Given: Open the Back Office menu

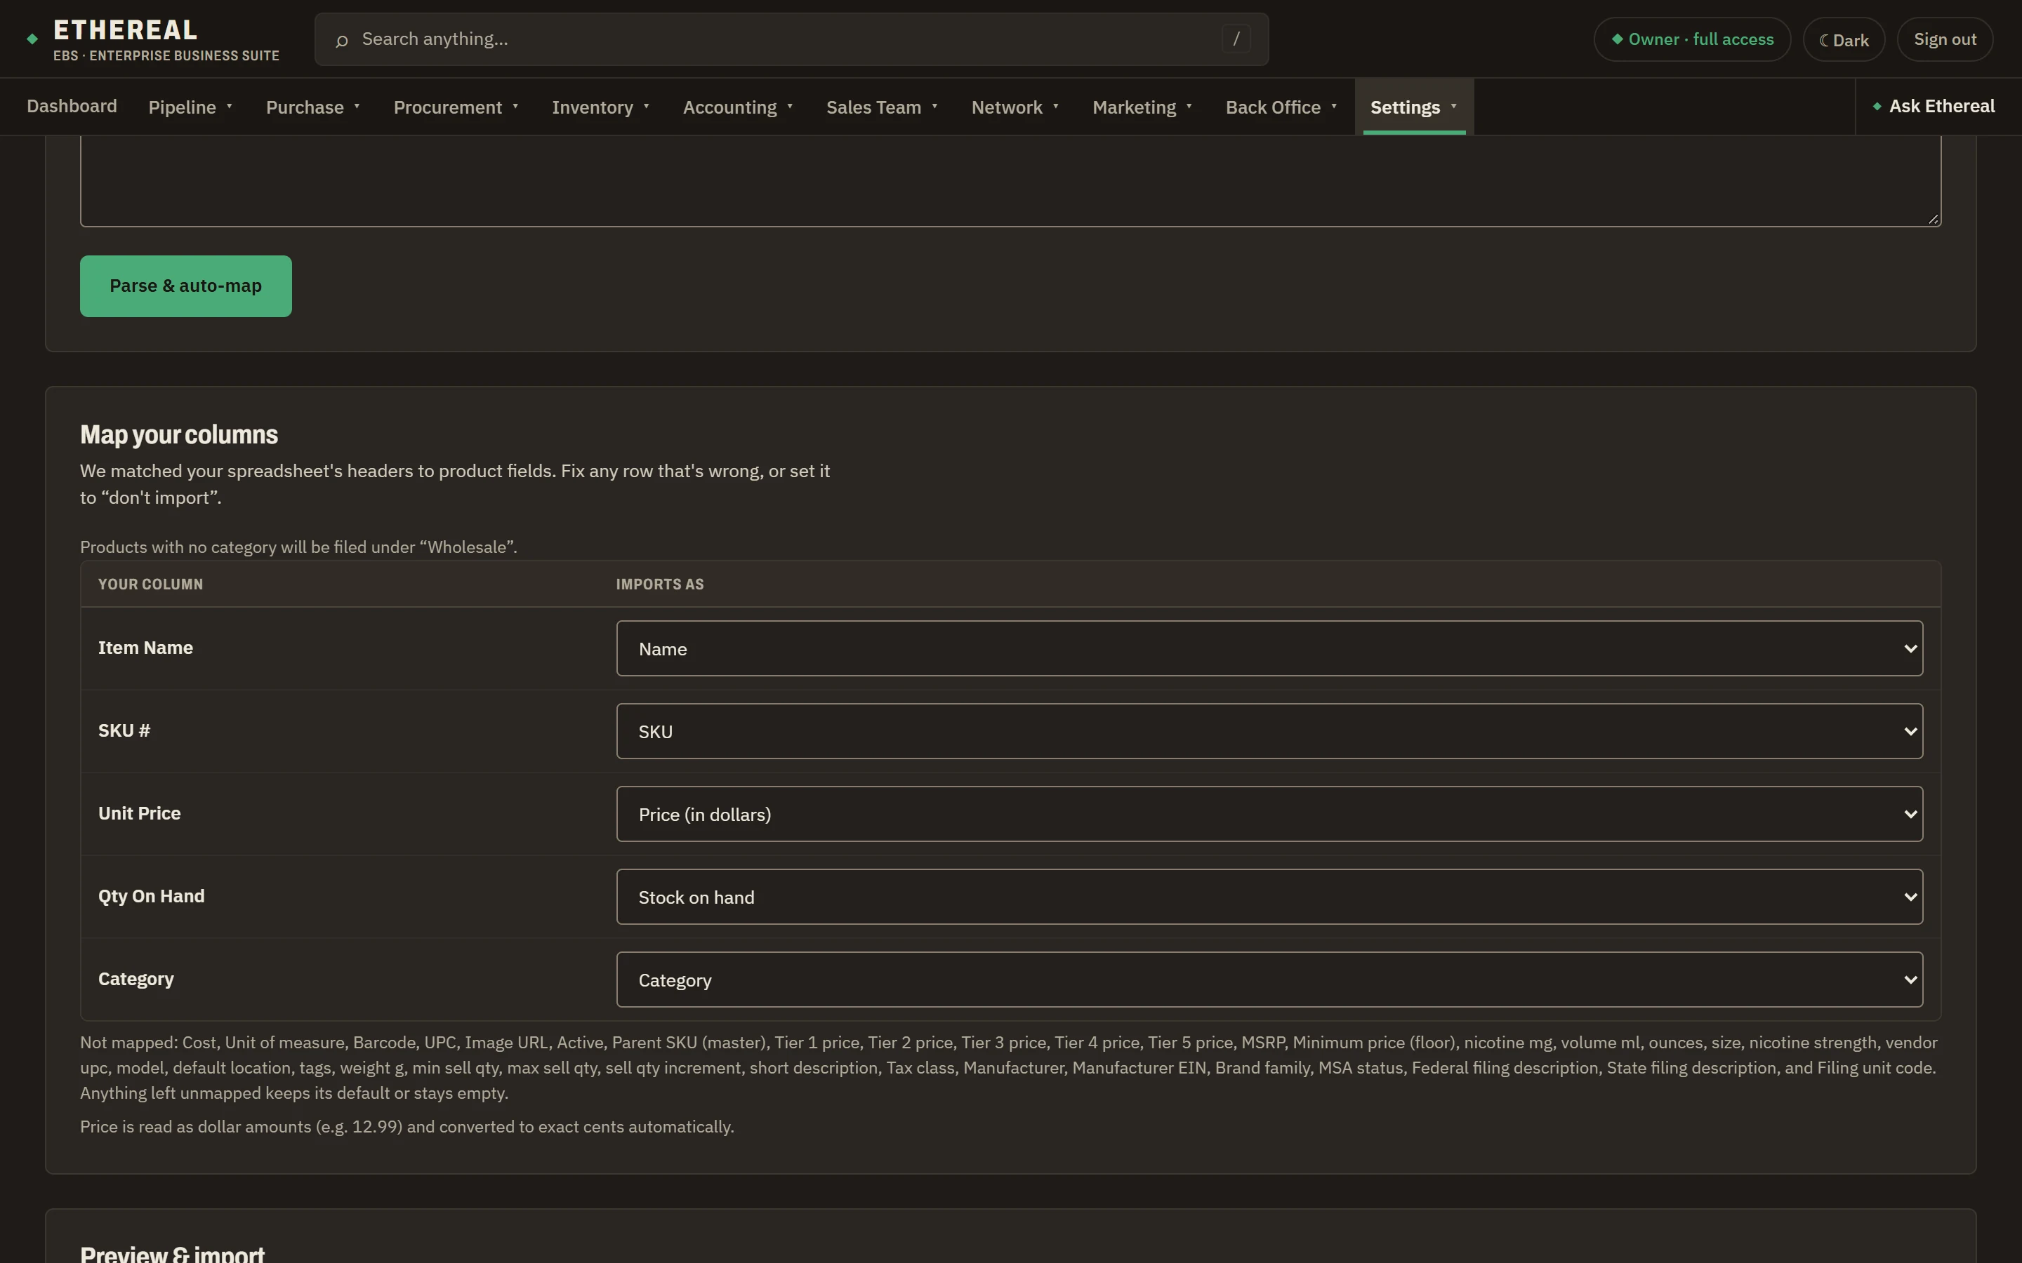Looking at the screenshot, I should [x=1282, y=107].
